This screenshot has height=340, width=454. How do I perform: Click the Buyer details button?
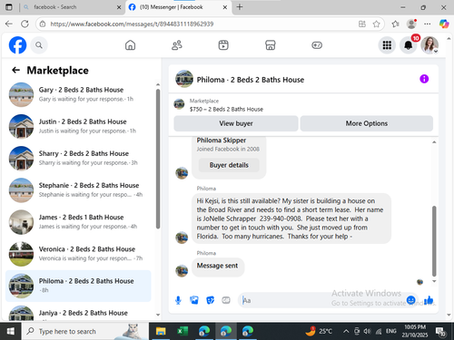click(x=229, y=165)
